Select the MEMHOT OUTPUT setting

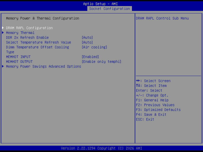coord(19,62)
